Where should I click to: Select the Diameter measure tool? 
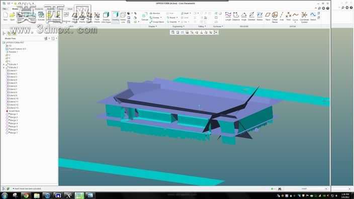pyautogui.click(x=251, y=17)
